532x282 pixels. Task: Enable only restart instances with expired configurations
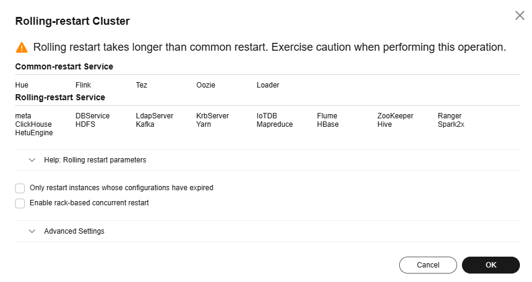click(20, 188)
